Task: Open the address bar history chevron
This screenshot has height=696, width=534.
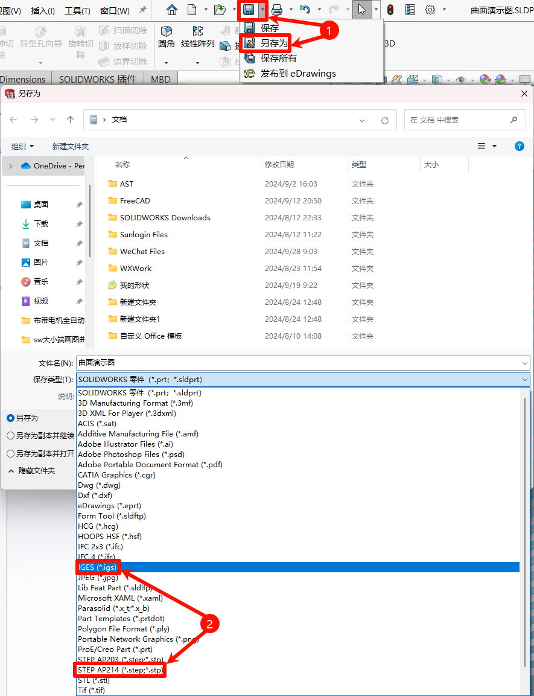Action: pos(363,120)
